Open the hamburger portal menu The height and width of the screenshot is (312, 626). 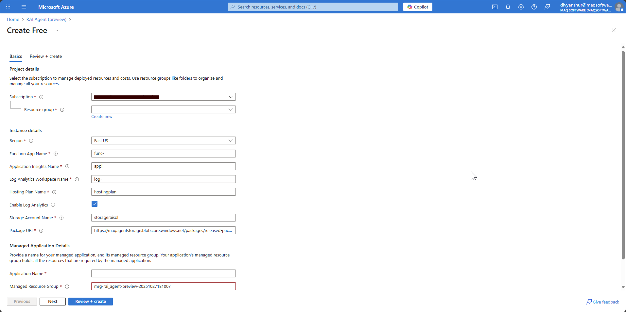coord(24,7)
